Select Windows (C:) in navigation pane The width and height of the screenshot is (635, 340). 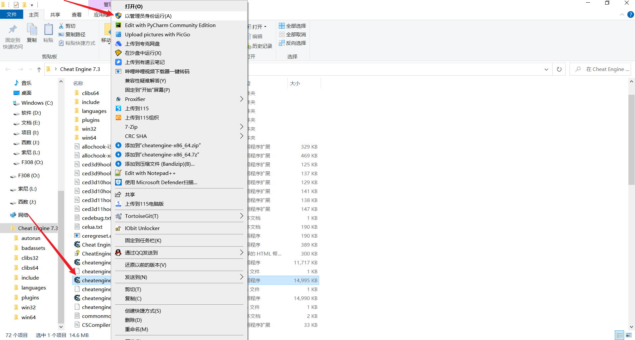pos(33,103)
